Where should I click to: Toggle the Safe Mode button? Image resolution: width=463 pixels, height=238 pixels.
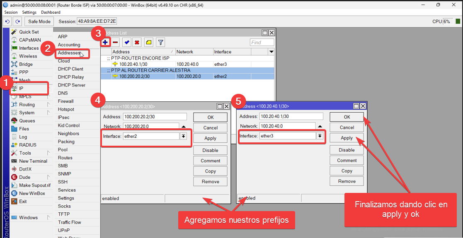tap(39, 22)
